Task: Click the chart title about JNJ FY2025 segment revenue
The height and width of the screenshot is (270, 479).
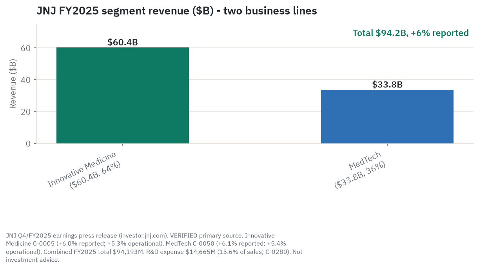Action: click(x=177, y=11)
